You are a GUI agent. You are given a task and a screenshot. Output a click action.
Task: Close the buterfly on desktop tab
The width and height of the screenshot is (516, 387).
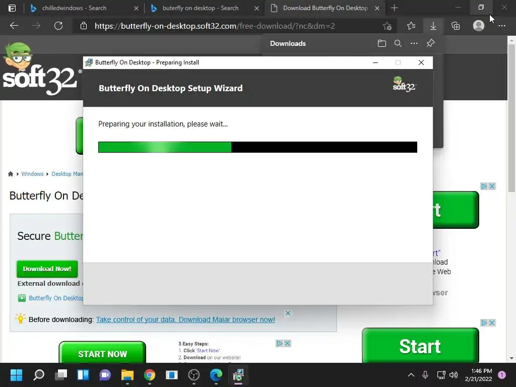pos(256,8)
